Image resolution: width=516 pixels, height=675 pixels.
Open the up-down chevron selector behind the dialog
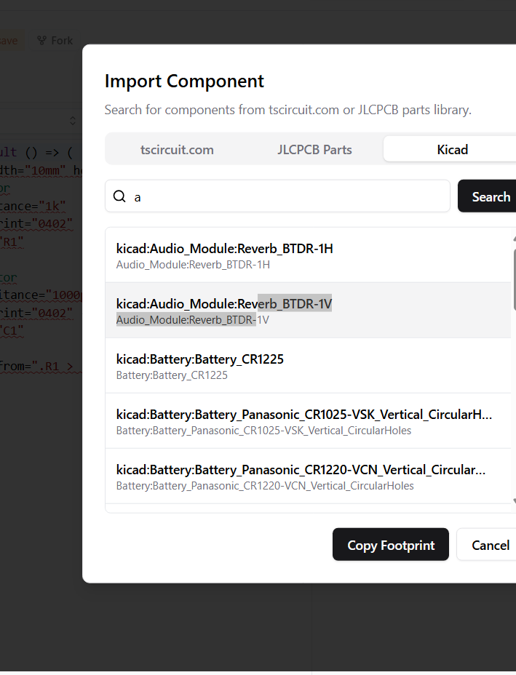[73, 120]
